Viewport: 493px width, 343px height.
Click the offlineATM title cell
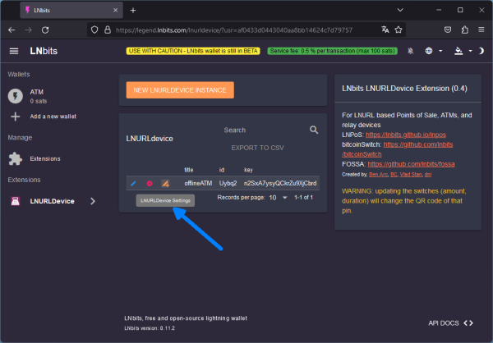(198, 183)
